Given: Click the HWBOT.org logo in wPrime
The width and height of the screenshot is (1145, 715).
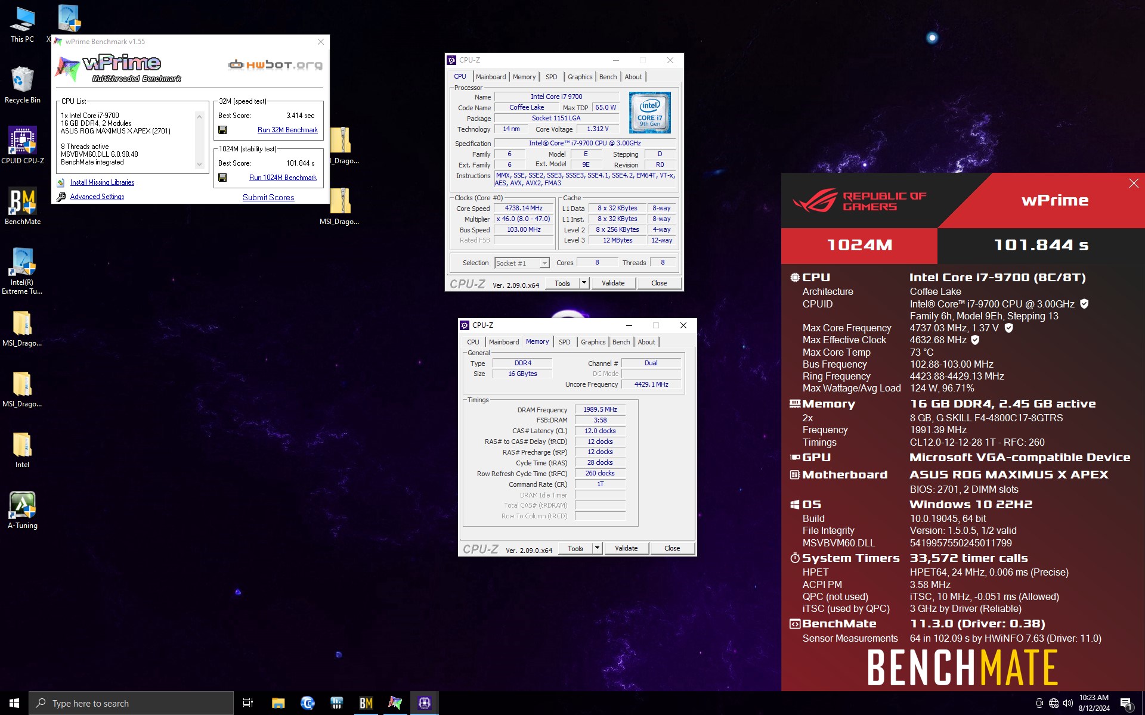Looking at the screenshot, I should 276,64.
